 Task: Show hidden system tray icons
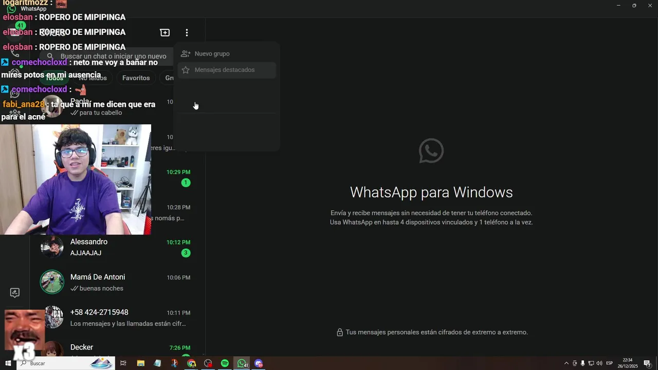click(x=566, y=363)
